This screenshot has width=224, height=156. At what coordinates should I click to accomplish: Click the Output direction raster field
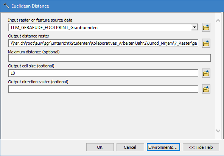point(103,89)
